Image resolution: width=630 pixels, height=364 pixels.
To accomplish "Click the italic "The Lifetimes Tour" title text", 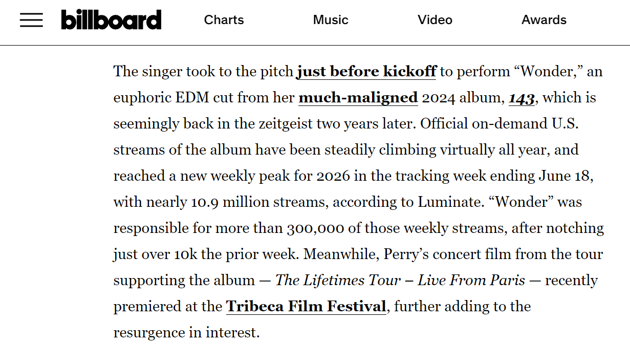I will pos(338,280).
